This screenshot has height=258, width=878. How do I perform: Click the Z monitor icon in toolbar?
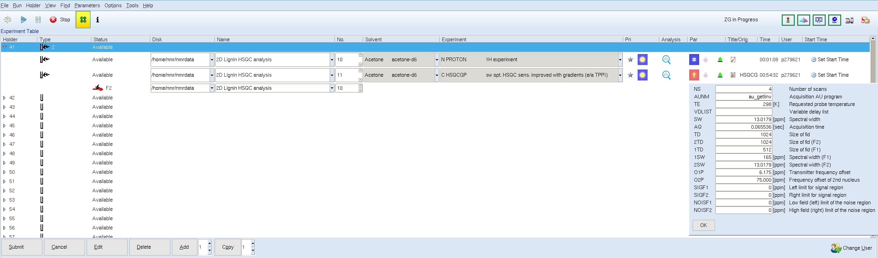(819, 20)
